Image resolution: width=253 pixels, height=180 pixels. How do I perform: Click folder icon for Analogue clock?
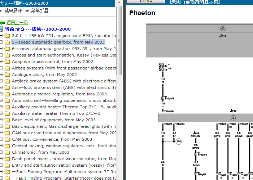point(7,75)
